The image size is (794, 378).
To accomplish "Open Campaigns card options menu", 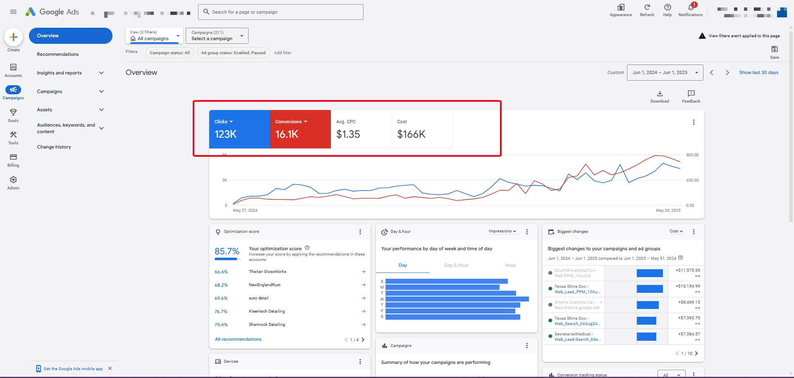I will click(527, 345).
